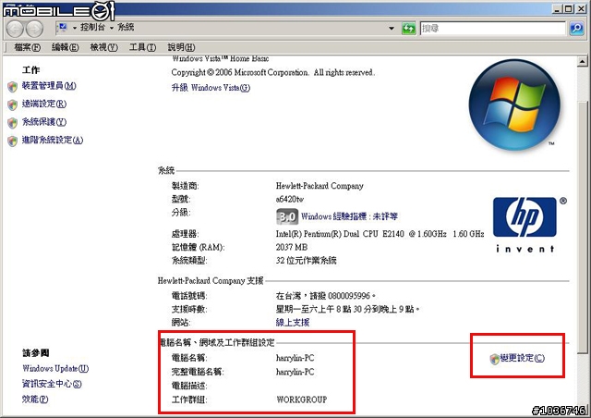591x418 pixels.
Task: Click 升級 Windows Vista(G) link
Action: pyautogui.click(x=211, y=88)
